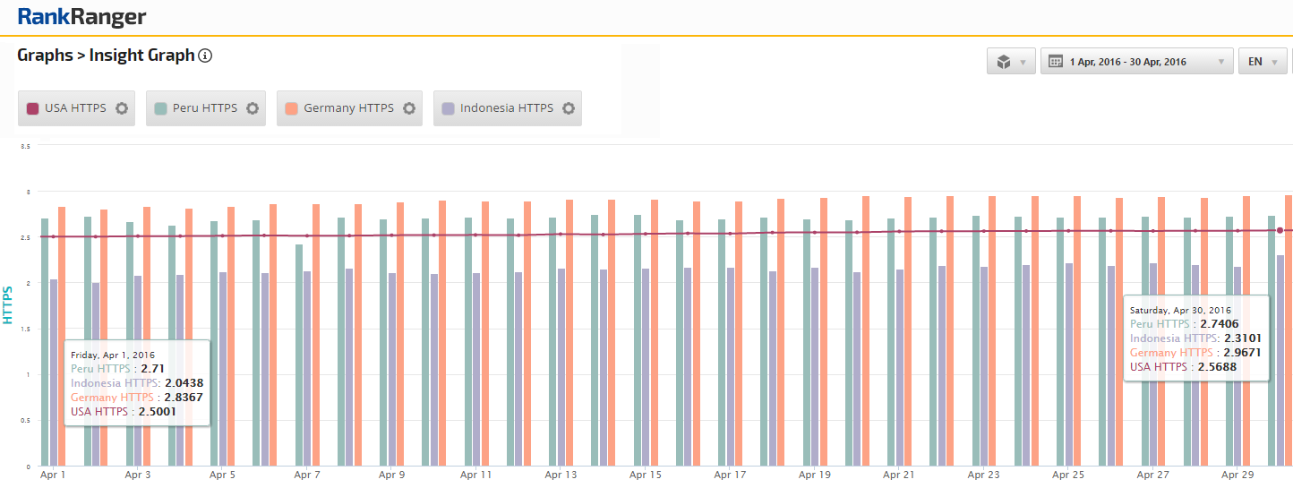Click the calendar icon in date picker
This screenshot has height=488, width=1293.
tap(1056, 62)
